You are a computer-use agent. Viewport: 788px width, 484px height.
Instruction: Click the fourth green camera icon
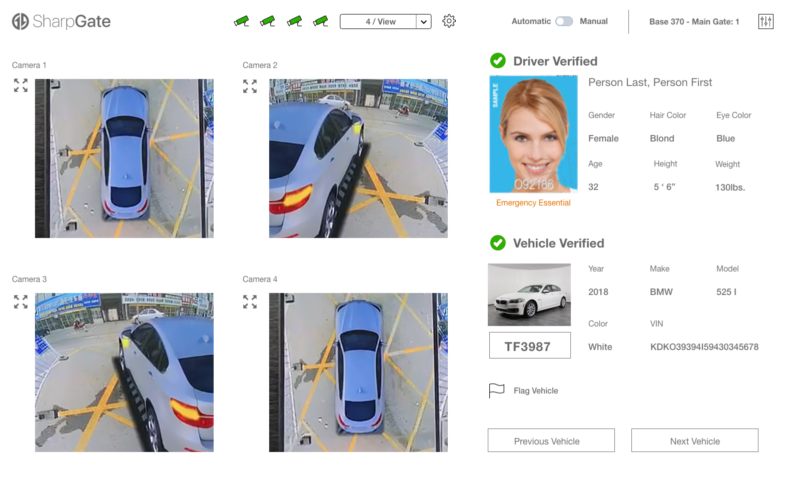[321, 21]
